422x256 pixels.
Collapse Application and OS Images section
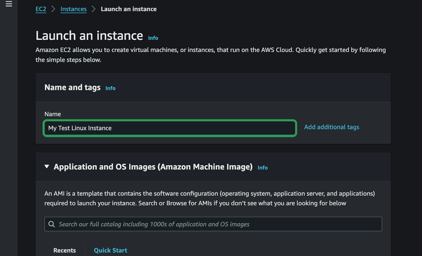(47, 167)
